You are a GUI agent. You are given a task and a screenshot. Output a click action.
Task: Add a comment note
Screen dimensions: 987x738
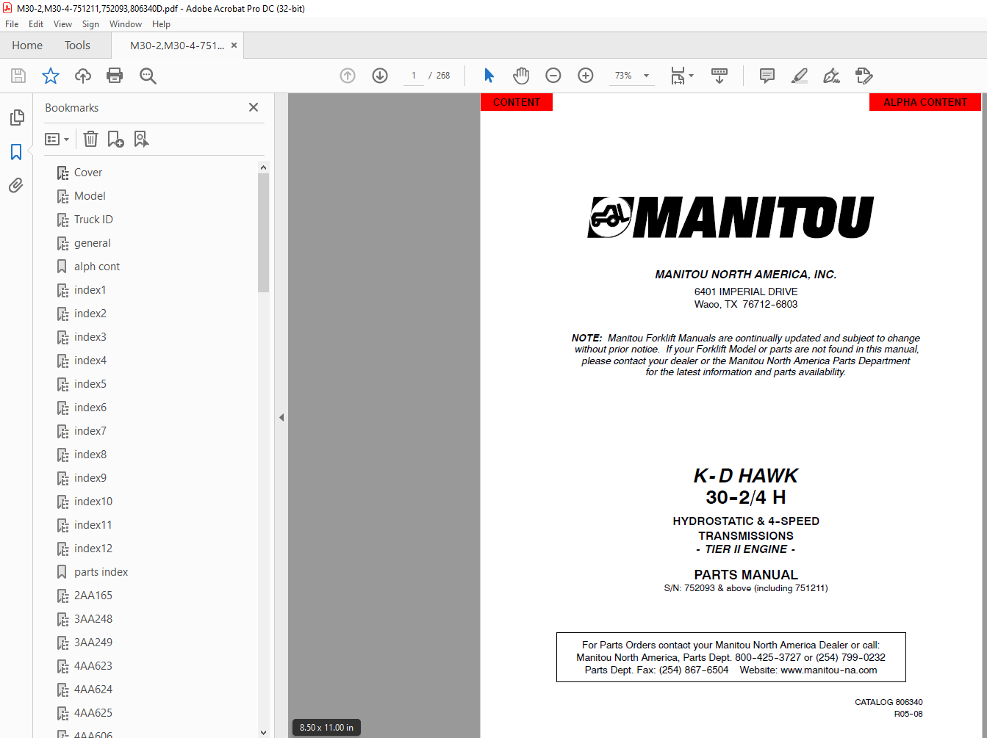pos(767,76)
